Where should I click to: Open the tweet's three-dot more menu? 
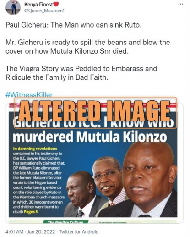pos(181,4)
